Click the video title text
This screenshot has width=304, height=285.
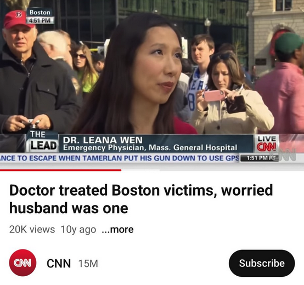pyautogui.click(x=141, y=199)
